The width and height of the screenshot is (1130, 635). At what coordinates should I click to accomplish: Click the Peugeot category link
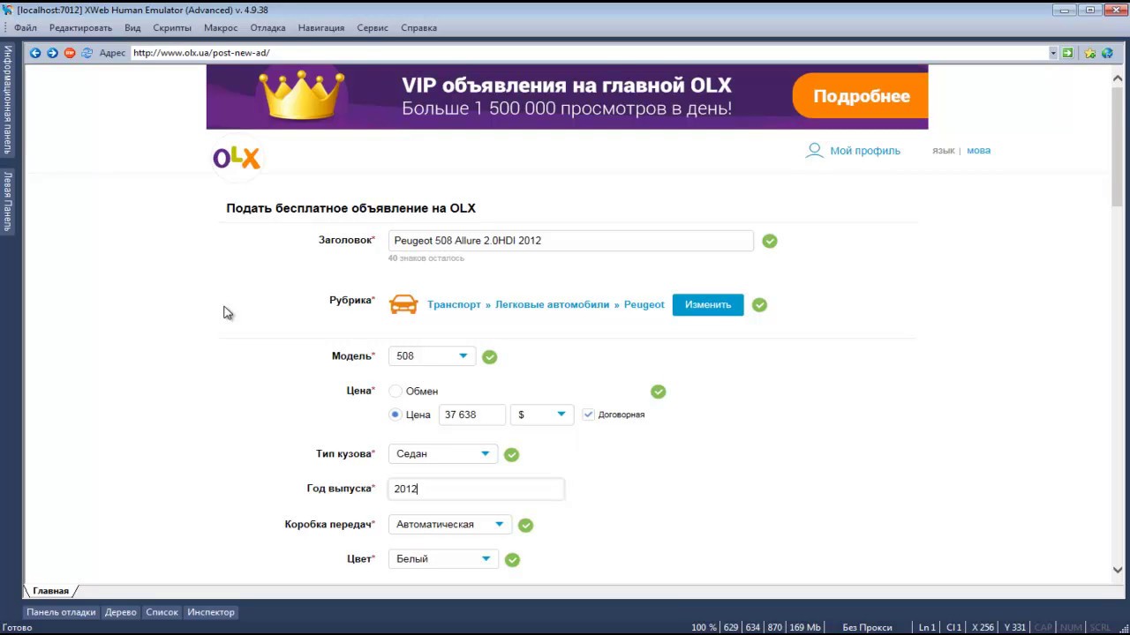tap(644, 305)
